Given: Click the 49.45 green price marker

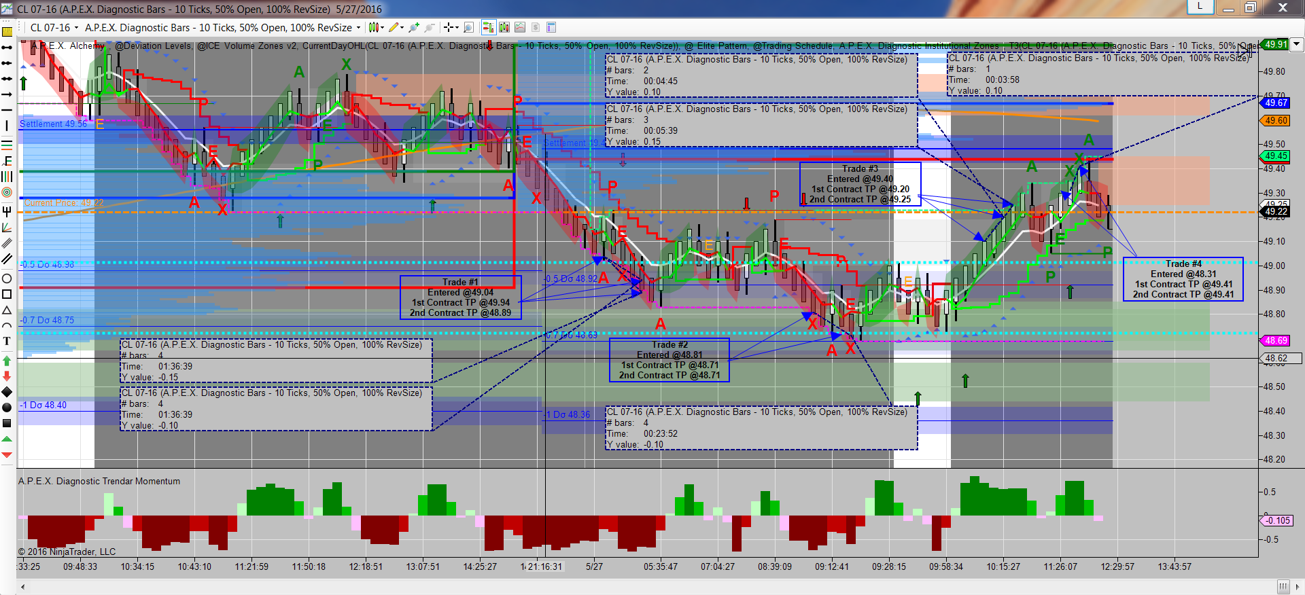Looking at the screenshot, I should (1276, 156).
